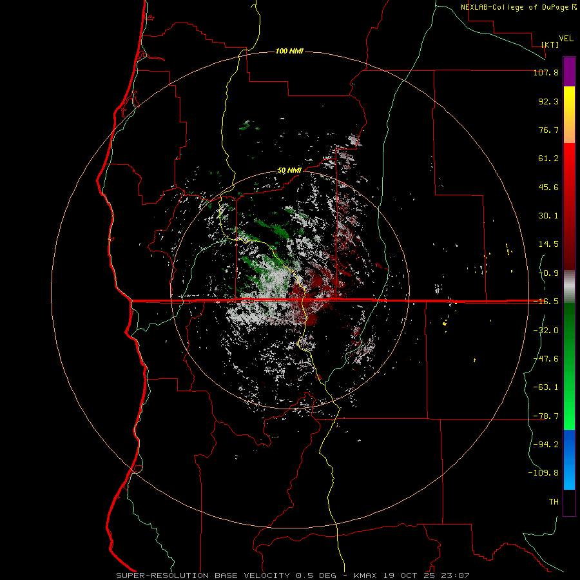Click the -47.6 scale value
The height and width of the screenshot is (580, 580).
[x=546, y=359]
